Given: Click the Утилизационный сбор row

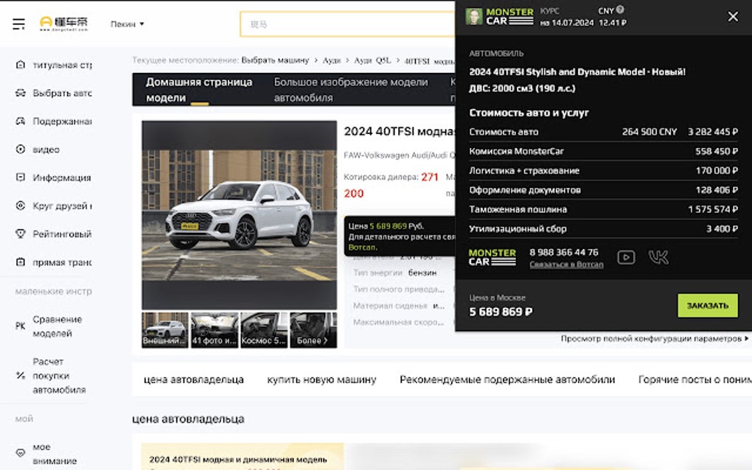Looking at the screenshot, I should click(603, 229).
